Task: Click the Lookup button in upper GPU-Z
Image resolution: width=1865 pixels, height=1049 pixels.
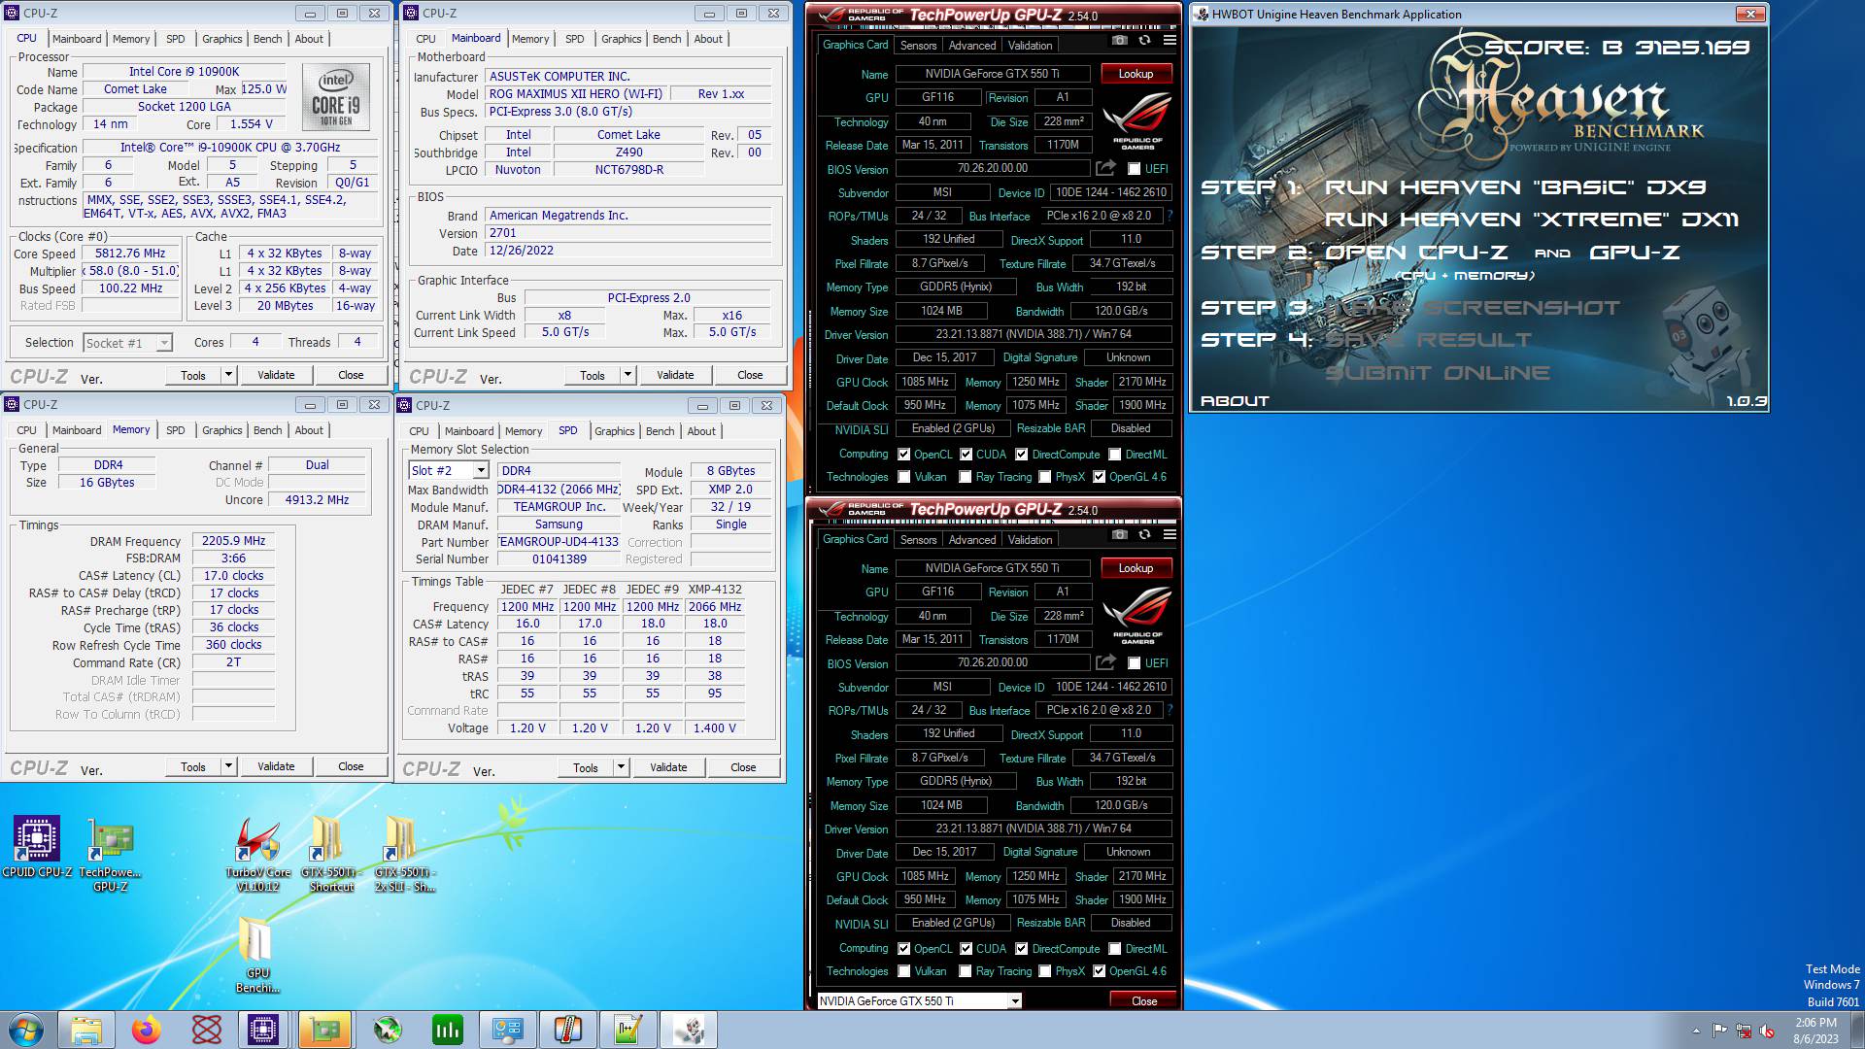Action: 1136,74
